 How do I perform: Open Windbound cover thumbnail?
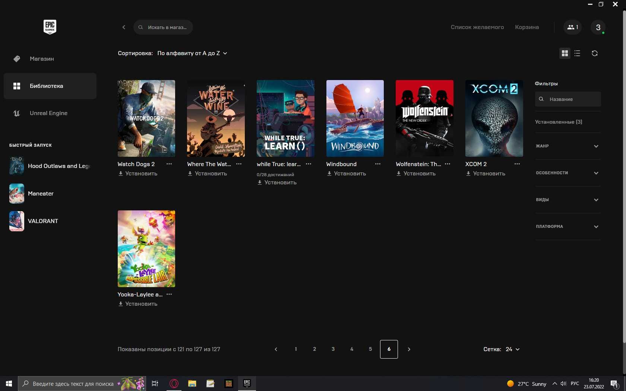[355, 118]
